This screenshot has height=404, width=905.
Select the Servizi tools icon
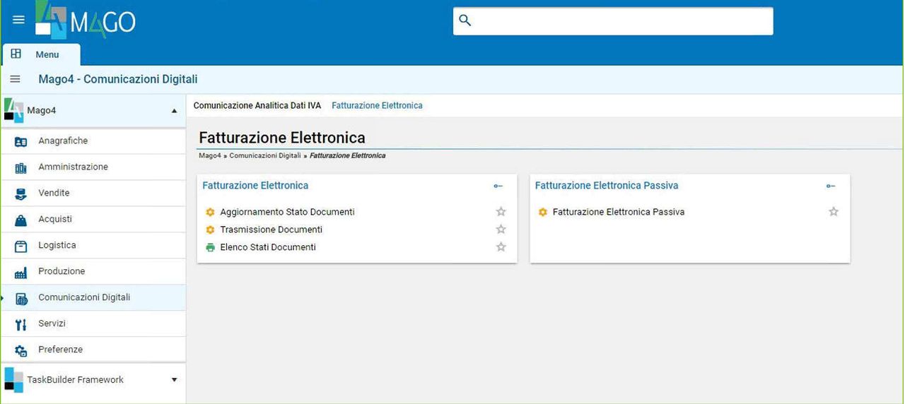(21, 324)
